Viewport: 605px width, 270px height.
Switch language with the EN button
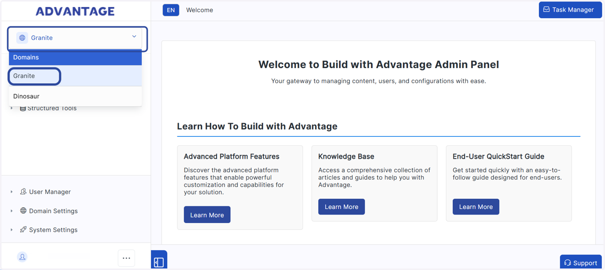coord(171,10)
